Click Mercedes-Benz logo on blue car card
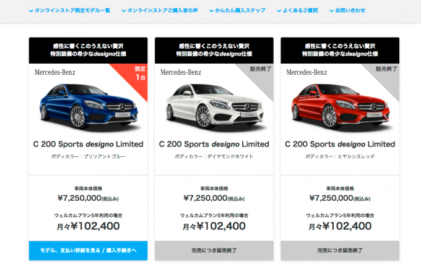This screenshot has height=265, width=421. [54, 72]
